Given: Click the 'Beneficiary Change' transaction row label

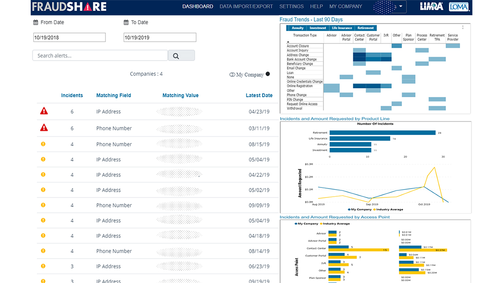Looking at the screenshot, I should [300, 64].
